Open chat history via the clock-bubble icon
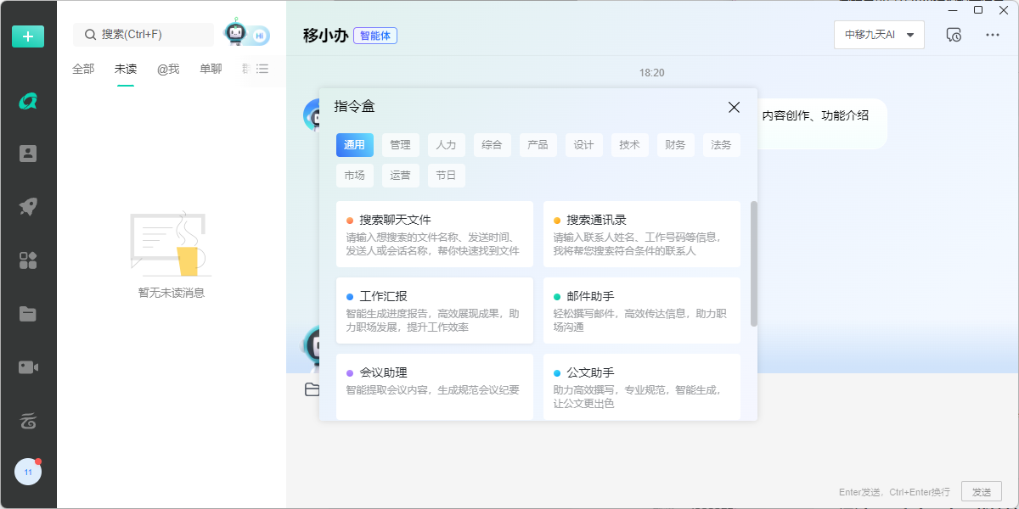1019x509 pixels. [952, 35]
